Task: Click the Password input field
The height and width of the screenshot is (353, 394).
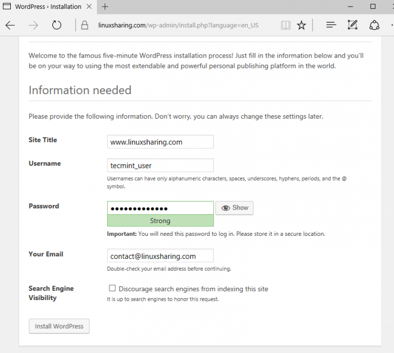Action: (x=160, y=208)
